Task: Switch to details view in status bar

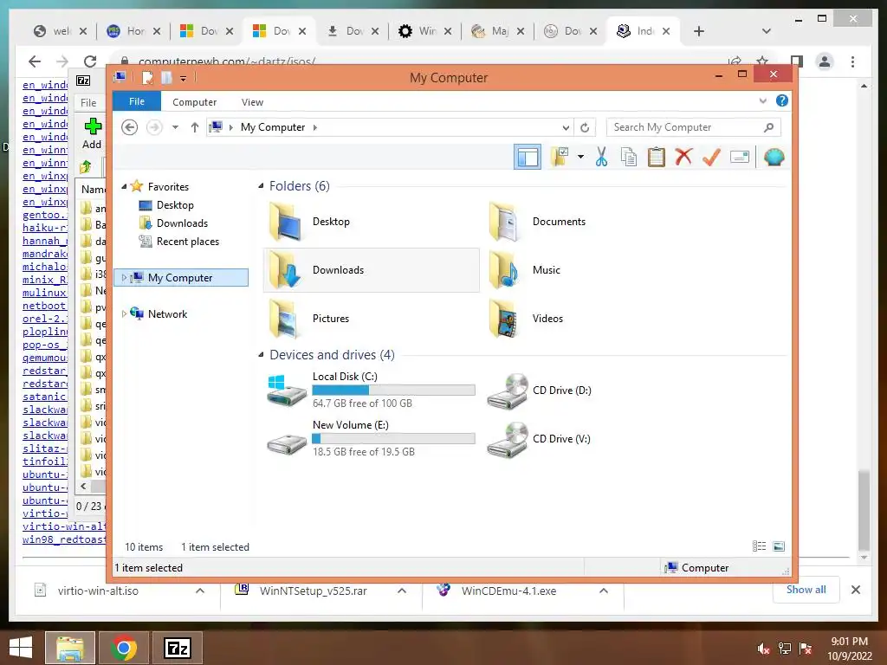Action: (x=759, y=546)
